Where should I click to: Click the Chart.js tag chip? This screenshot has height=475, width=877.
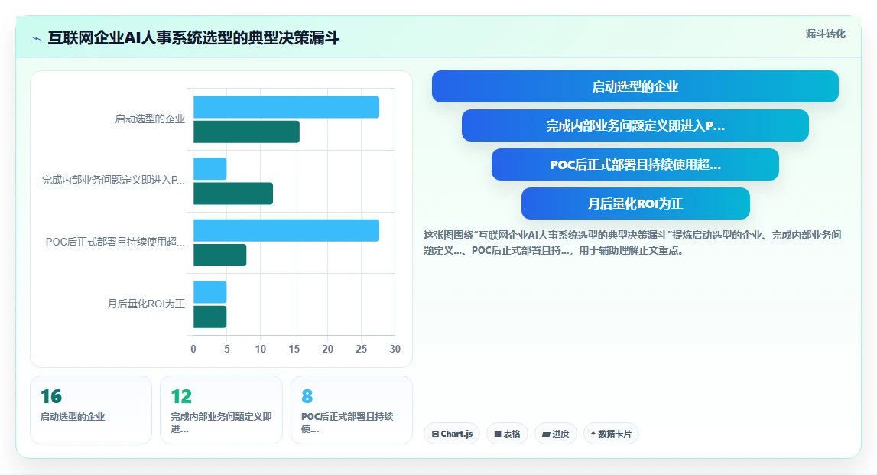[452, 434]
